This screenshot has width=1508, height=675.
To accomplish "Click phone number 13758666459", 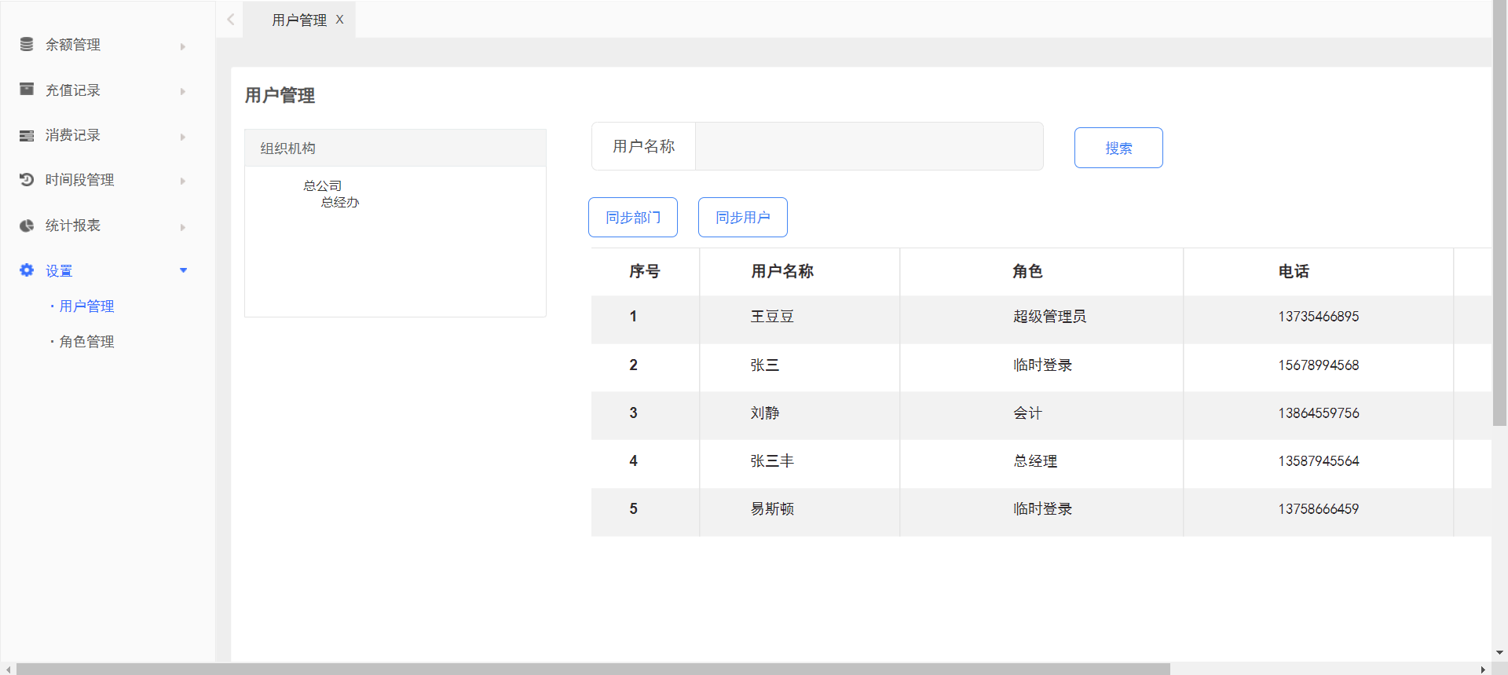I will pyautogui.click(x=1318, y=508).
